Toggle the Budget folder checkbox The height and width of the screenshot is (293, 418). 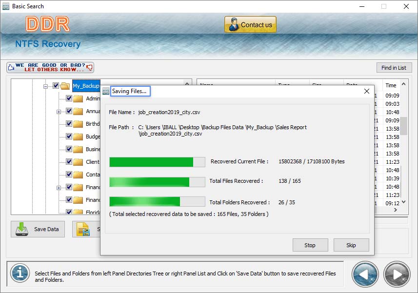click(x=69, y=137)
